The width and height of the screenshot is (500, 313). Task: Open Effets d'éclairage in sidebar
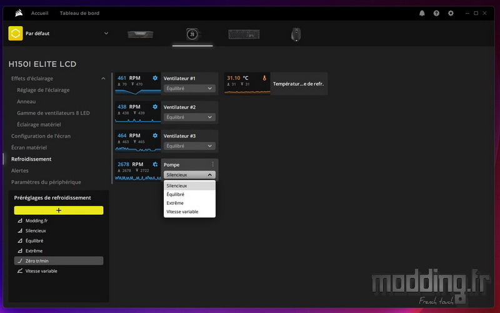(32, 79)
